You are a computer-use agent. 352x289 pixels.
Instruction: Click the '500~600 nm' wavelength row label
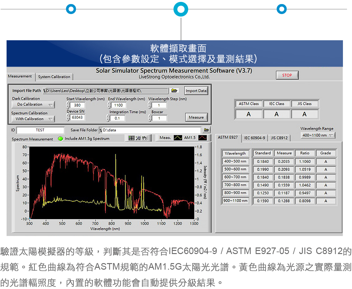click(235, 169)
